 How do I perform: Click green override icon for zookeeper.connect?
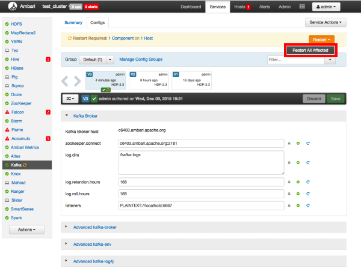pyautogui.click(x=298, y=143)
